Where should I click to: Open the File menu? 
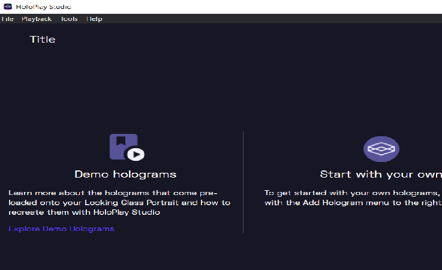(x=7, y=19)
